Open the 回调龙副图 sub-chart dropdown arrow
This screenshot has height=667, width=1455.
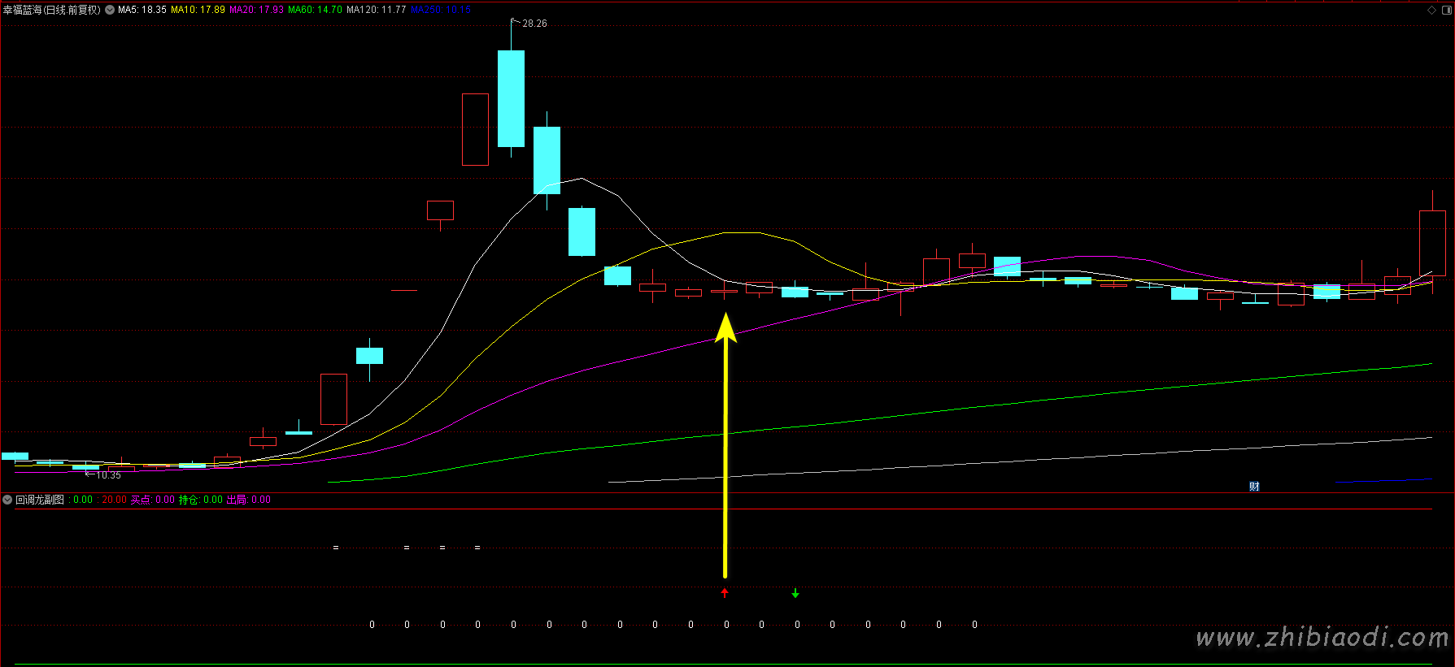pos(7,500)
